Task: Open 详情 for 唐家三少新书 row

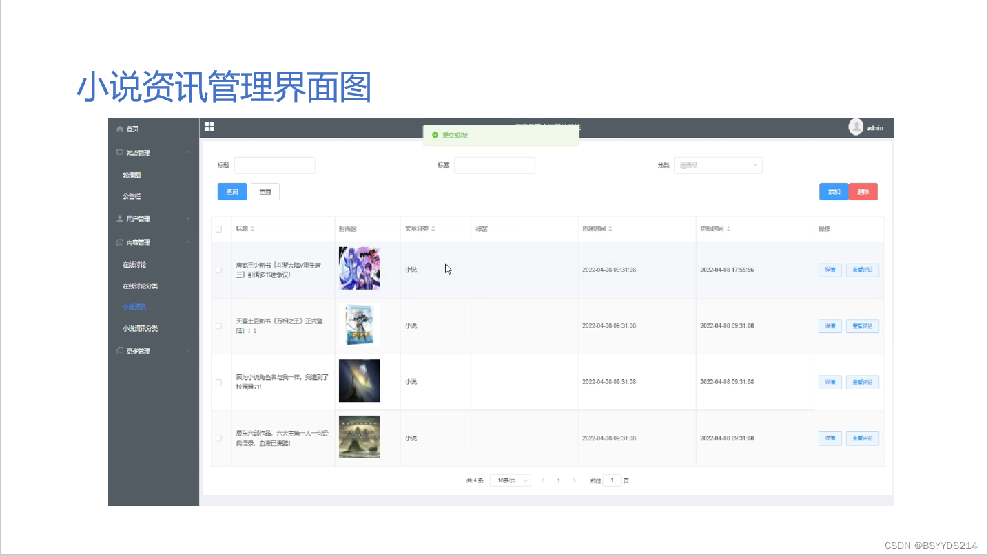Action: tap(830, 270)
